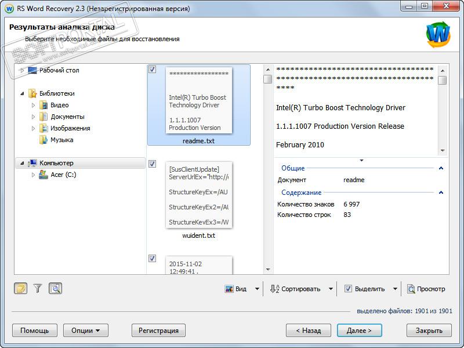Screen dimensions: 464x348
Task: Click the Acer (C:) drive icon
Action: click(x=43, y=175)
